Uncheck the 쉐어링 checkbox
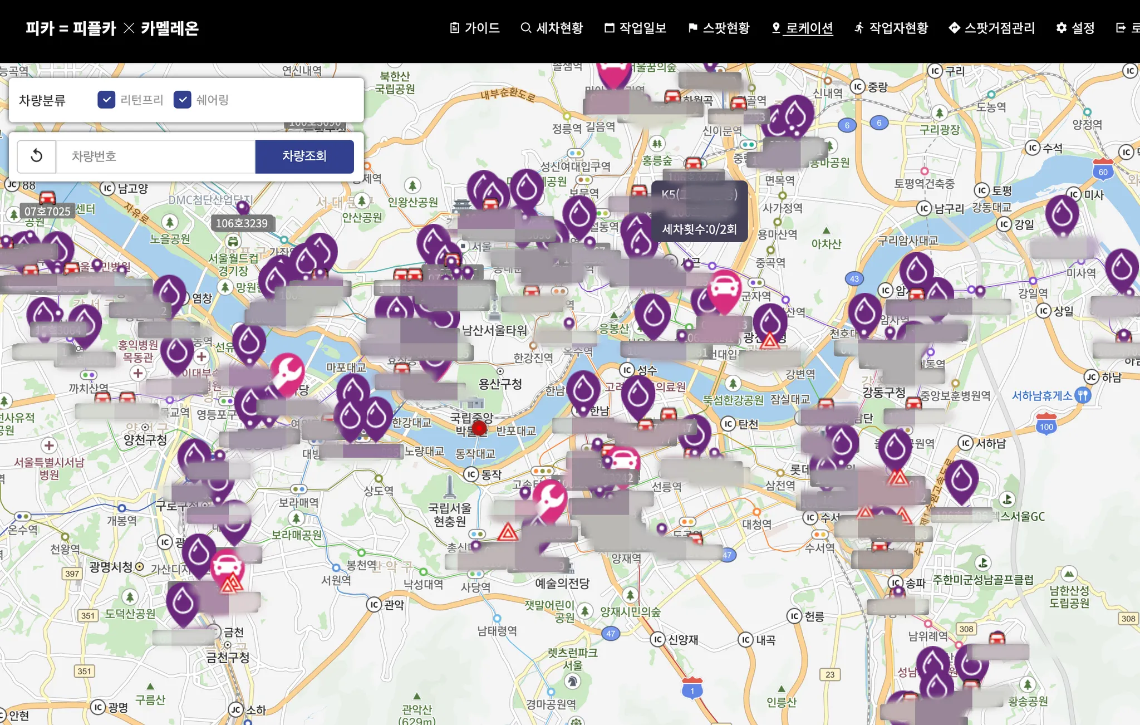The height and width of the screenshot is (725, 1140). [183, 100]
